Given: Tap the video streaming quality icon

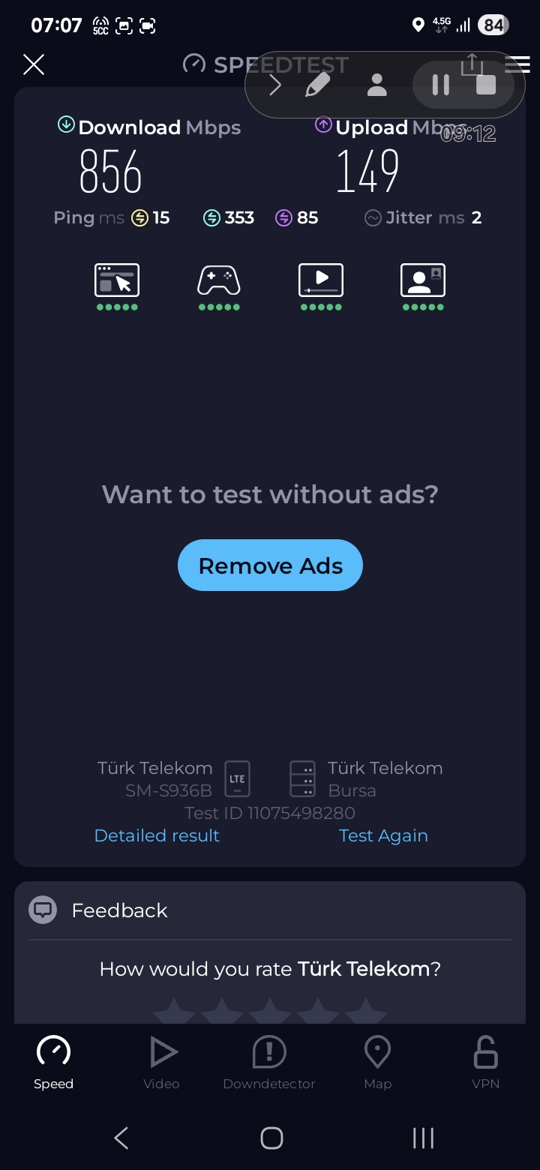Looking at the screenshot, I should pos(321,280).
